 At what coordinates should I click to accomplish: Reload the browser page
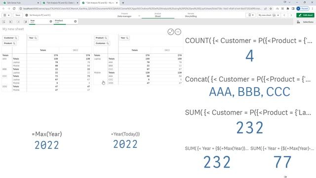point(14,9)
